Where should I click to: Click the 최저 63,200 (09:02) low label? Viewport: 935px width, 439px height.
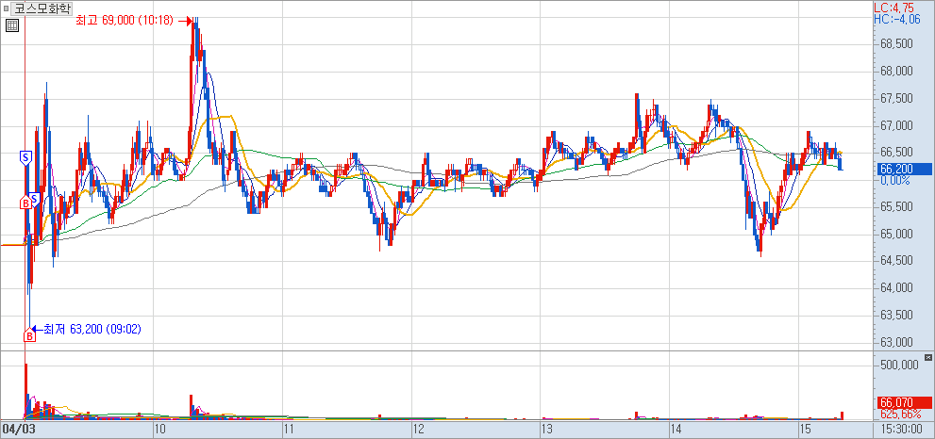pyautogui.click(x=92, y=329)
